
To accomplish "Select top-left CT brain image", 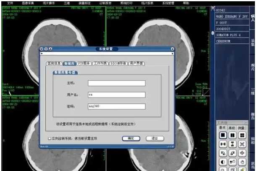I will 53,51.
